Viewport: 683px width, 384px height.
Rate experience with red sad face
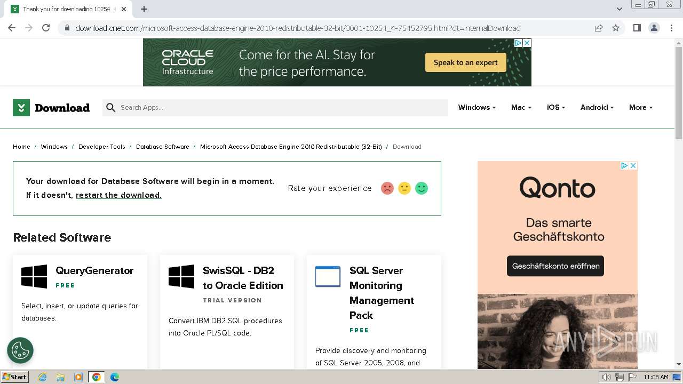(387, 188)
